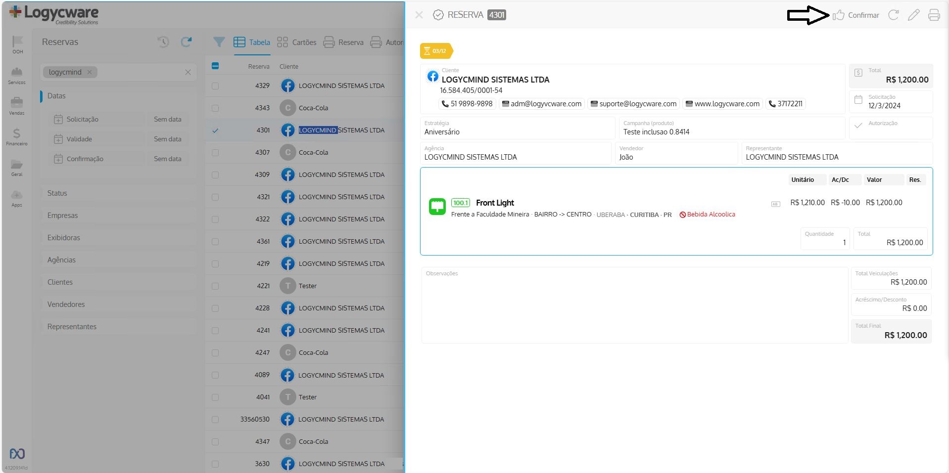Expand the Representantes filter section

pos(119,327)
